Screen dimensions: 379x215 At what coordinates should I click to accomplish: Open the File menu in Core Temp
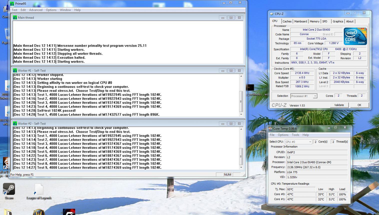coord(272,135)
